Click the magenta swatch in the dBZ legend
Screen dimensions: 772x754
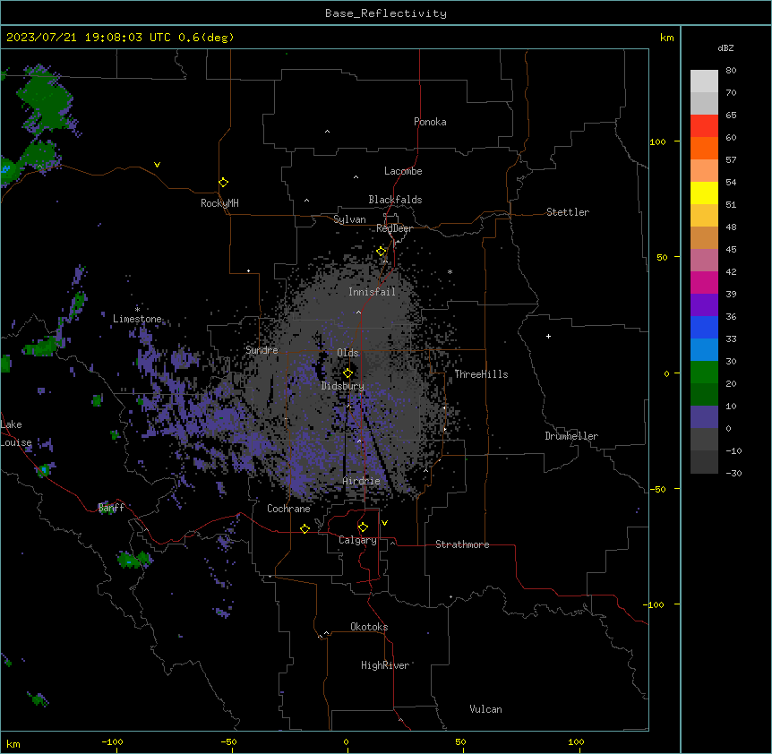coord(704,282)
